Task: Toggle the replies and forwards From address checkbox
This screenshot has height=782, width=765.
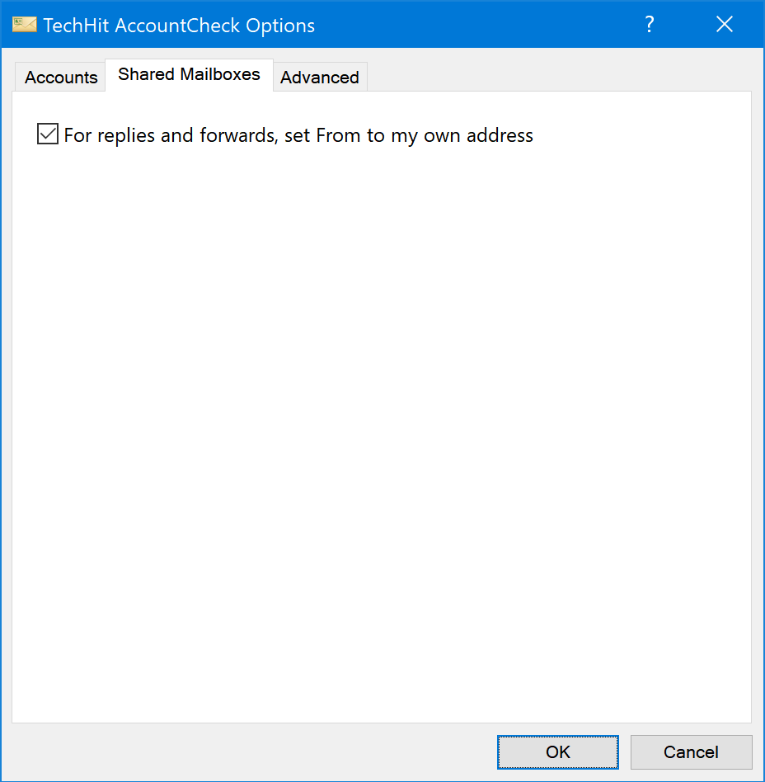Action: [48, 134]
